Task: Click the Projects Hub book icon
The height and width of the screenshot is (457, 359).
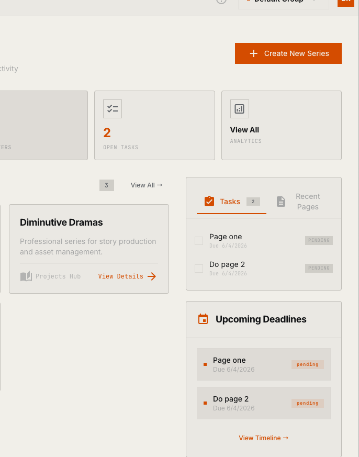Action: click(x=26, y=276)
